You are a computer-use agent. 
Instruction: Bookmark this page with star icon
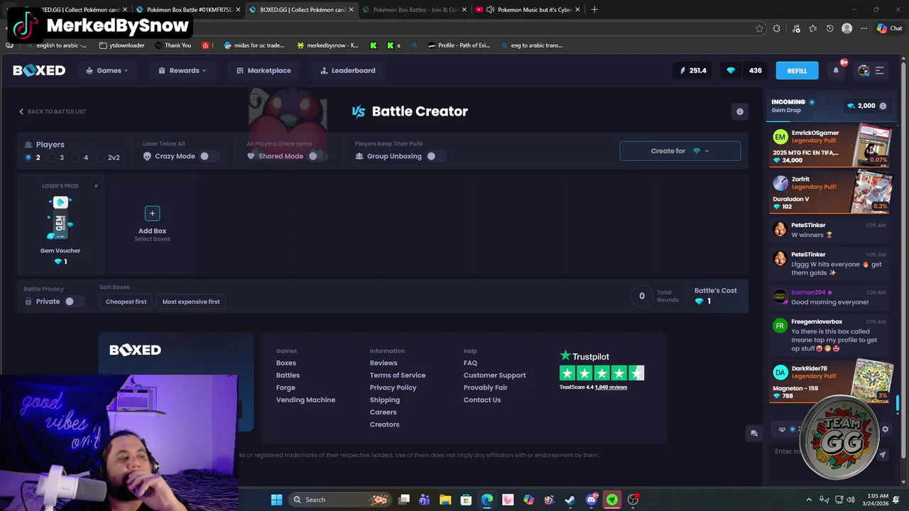click(759, 28)
